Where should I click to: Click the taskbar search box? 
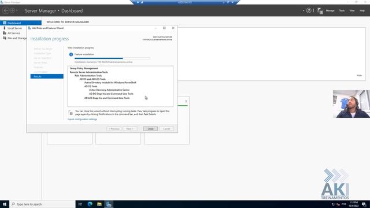[42, 204]
